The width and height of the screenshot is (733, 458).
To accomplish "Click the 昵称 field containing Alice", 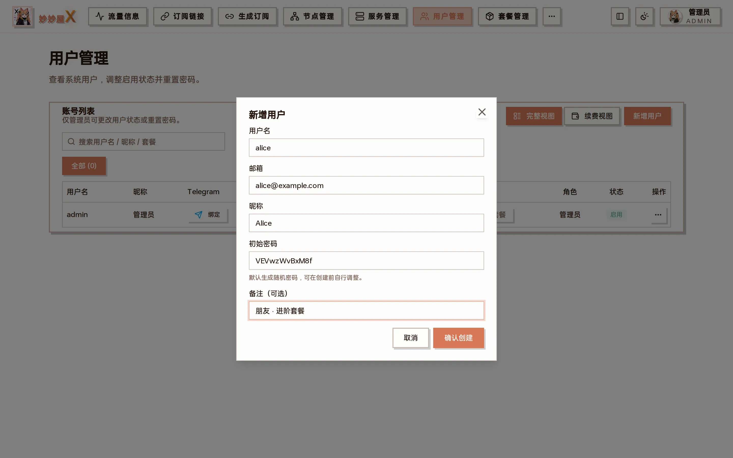I will pyautogui.click(x=366, y=223).
